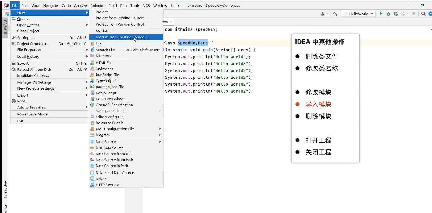
Task: Select Invalidate Caches menu entry
Action: coord(49,75)
